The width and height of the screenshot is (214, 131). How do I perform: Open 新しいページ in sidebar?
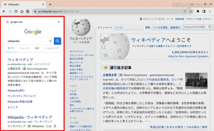(x=76, y=62)
